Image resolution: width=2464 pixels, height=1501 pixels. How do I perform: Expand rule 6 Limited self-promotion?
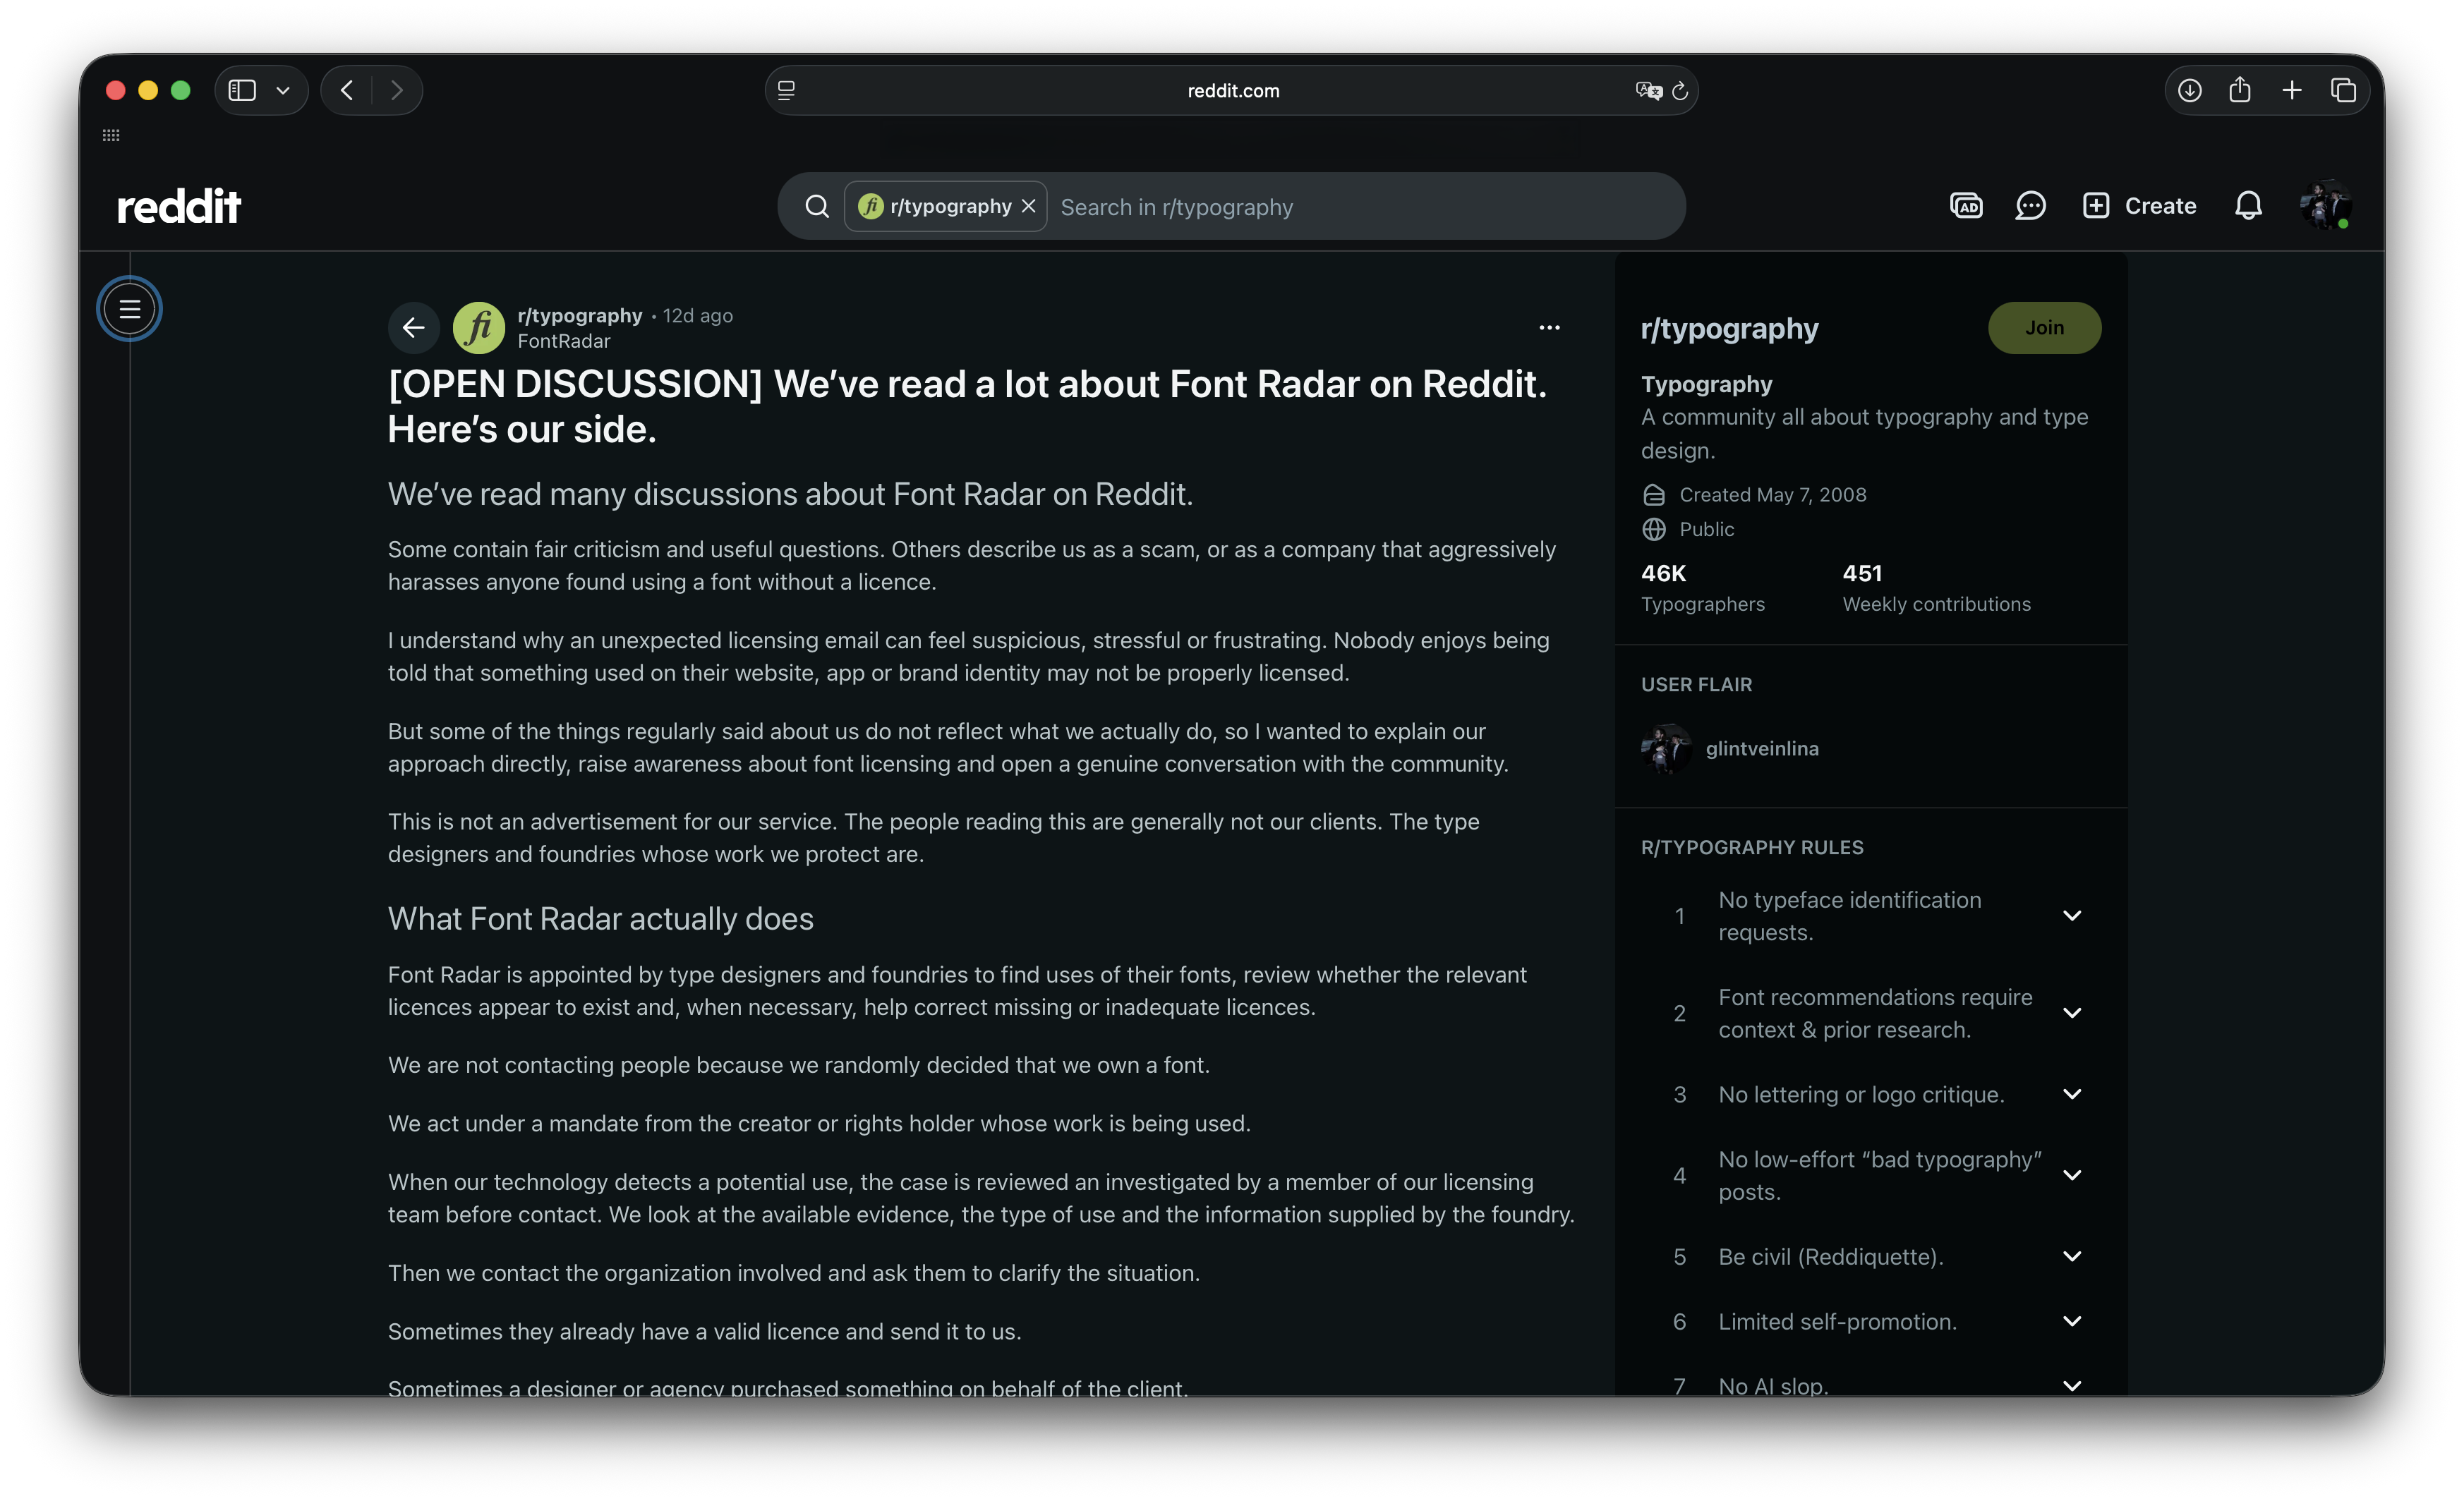pos(2072,1321)
